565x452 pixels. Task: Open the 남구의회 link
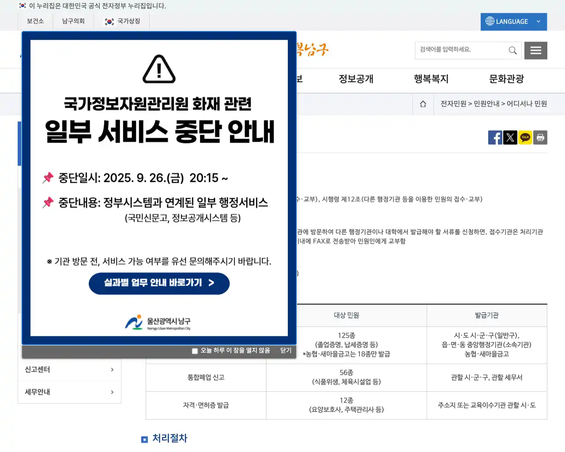73,21
